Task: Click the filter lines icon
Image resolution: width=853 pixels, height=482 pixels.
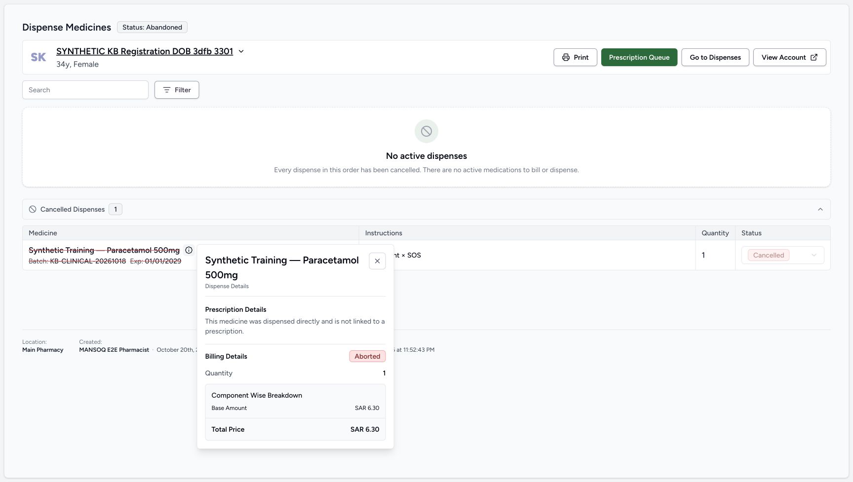Action: point(167,90)
